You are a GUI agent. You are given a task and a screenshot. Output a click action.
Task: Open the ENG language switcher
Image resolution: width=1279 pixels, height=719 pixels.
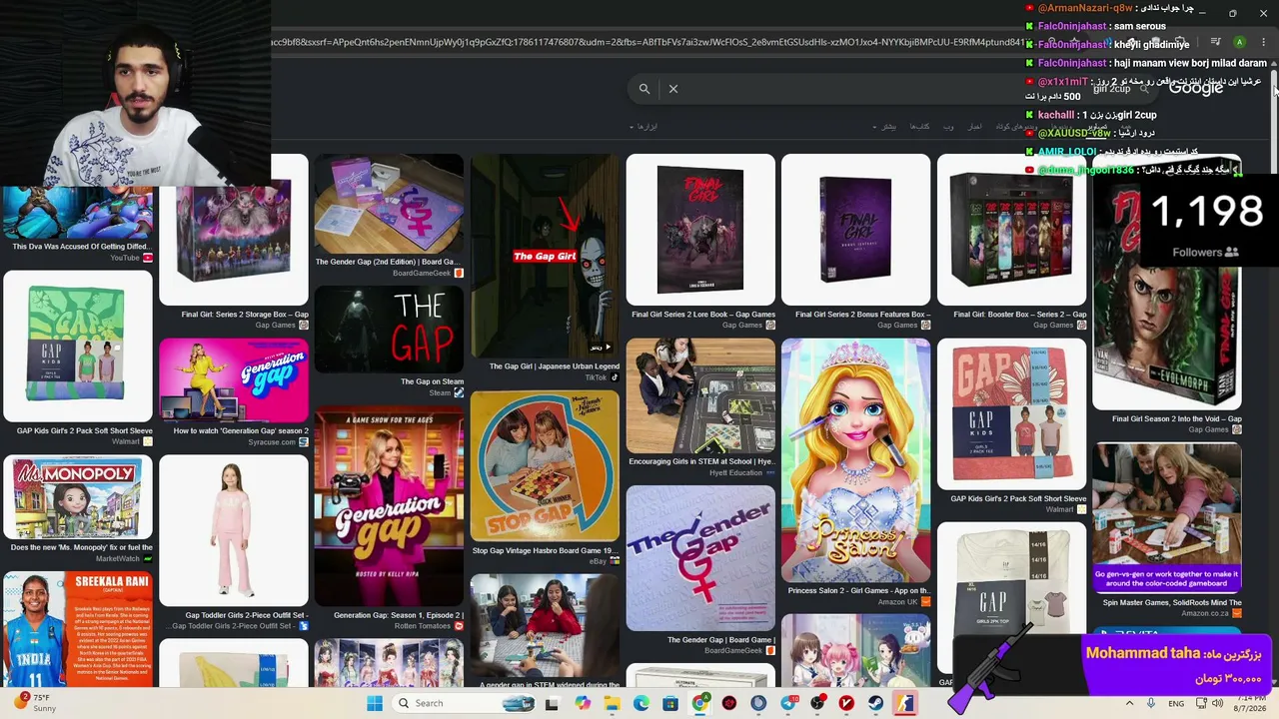[x=1177, y=703]
